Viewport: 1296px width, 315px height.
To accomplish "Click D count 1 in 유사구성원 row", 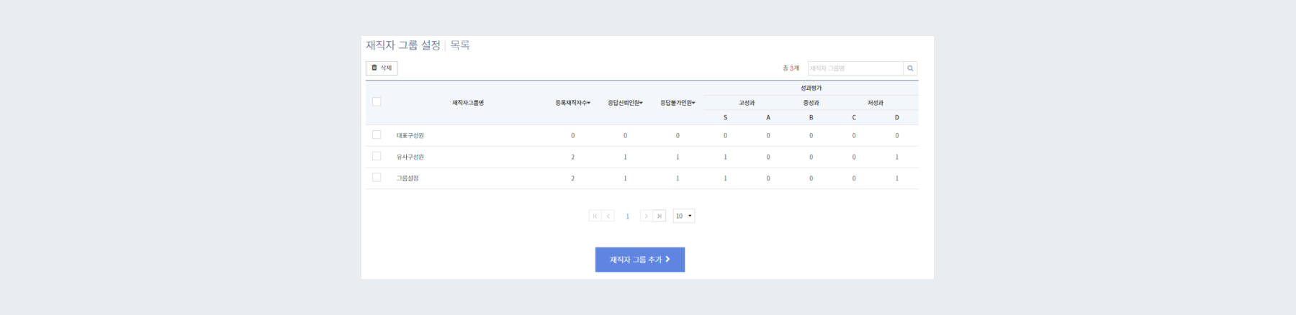I will [x=897, y=157].
